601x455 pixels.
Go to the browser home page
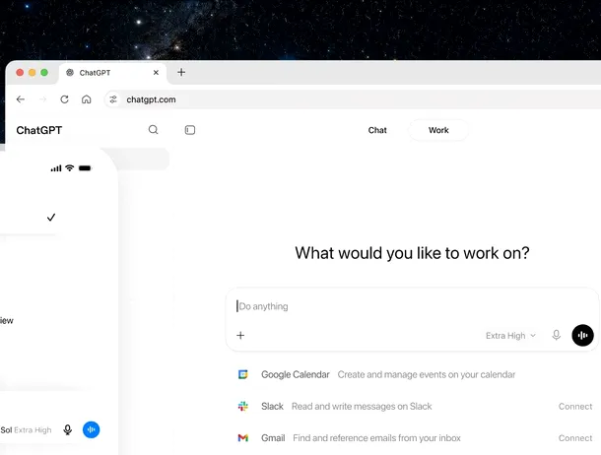87,99
